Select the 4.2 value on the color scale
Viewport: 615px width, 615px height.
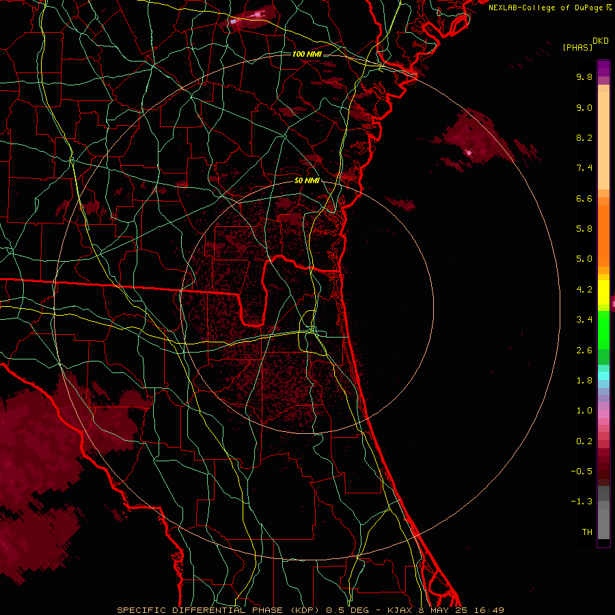coord(584,290)
